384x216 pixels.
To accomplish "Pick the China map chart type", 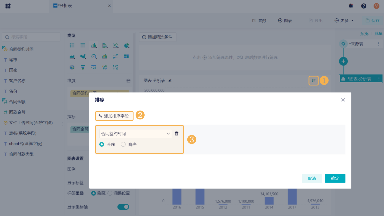I will 83,56.
